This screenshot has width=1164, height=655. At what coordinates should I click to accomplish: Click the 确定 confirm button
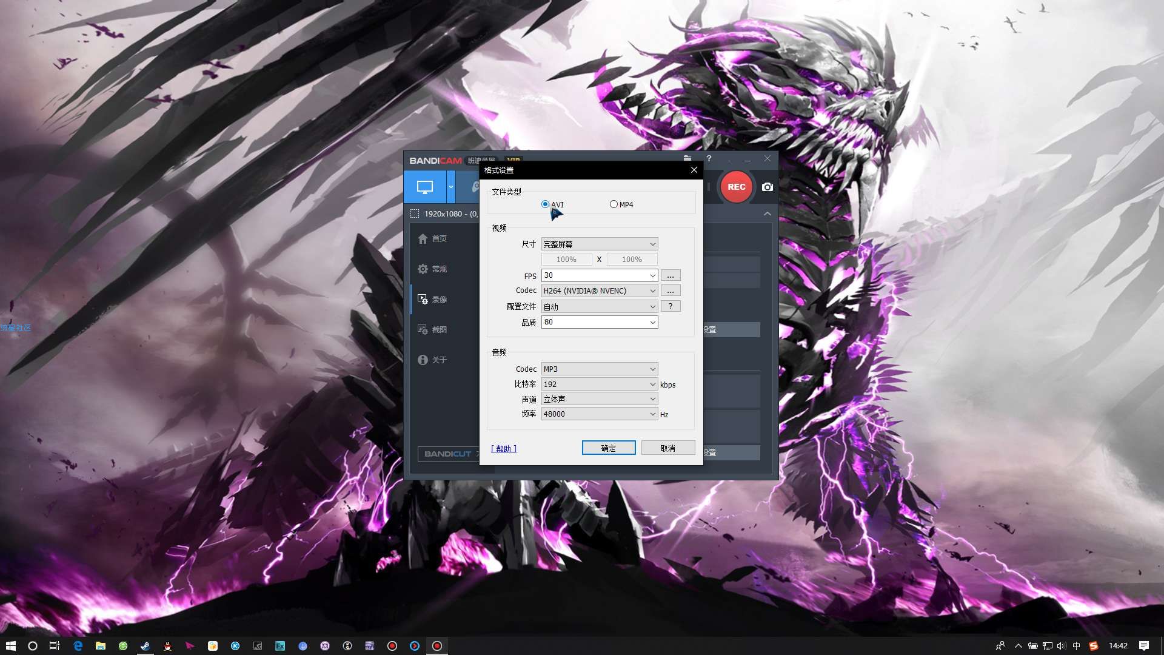tap(609, 448)
